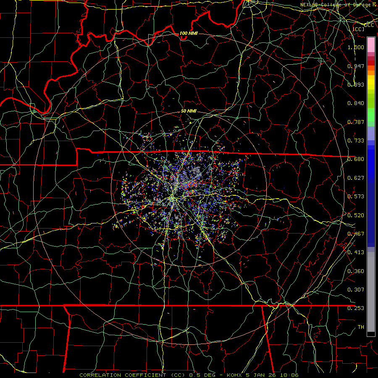This screenshot has width=378, height=378.
Task: Select the lavender legend swatch
Action: click(371, 134)
